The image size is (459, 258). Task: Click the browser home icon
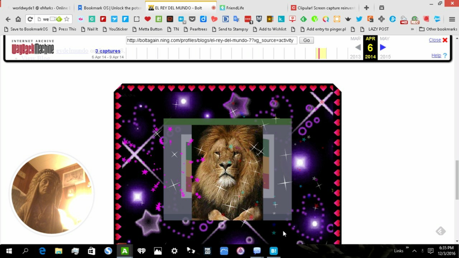[x=18, y=19]
